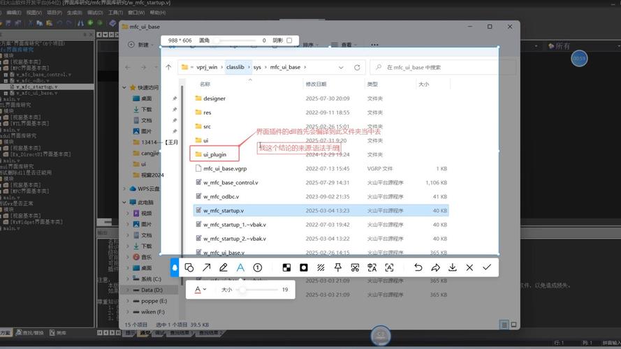Viewport: 621px width, 349px height.
Task: Click the vprj_win breadcrumb segment
Action: coord(207,67)
